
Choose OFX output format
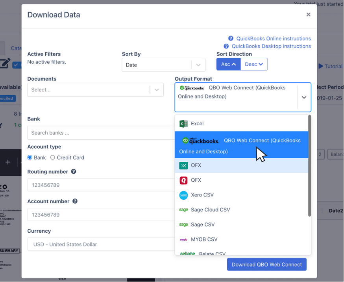pyautogui.click(x=241, y=165)
